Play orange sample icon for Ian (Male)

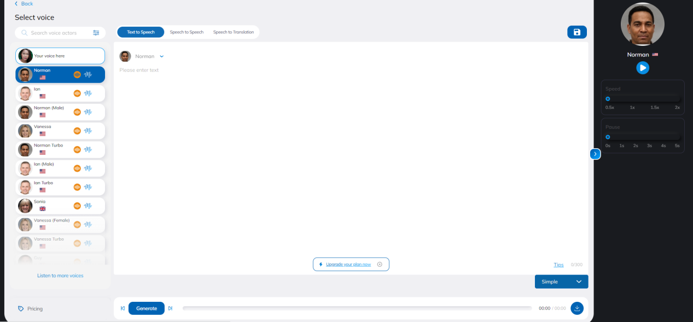pyautogui.click(x=77, y=168)
